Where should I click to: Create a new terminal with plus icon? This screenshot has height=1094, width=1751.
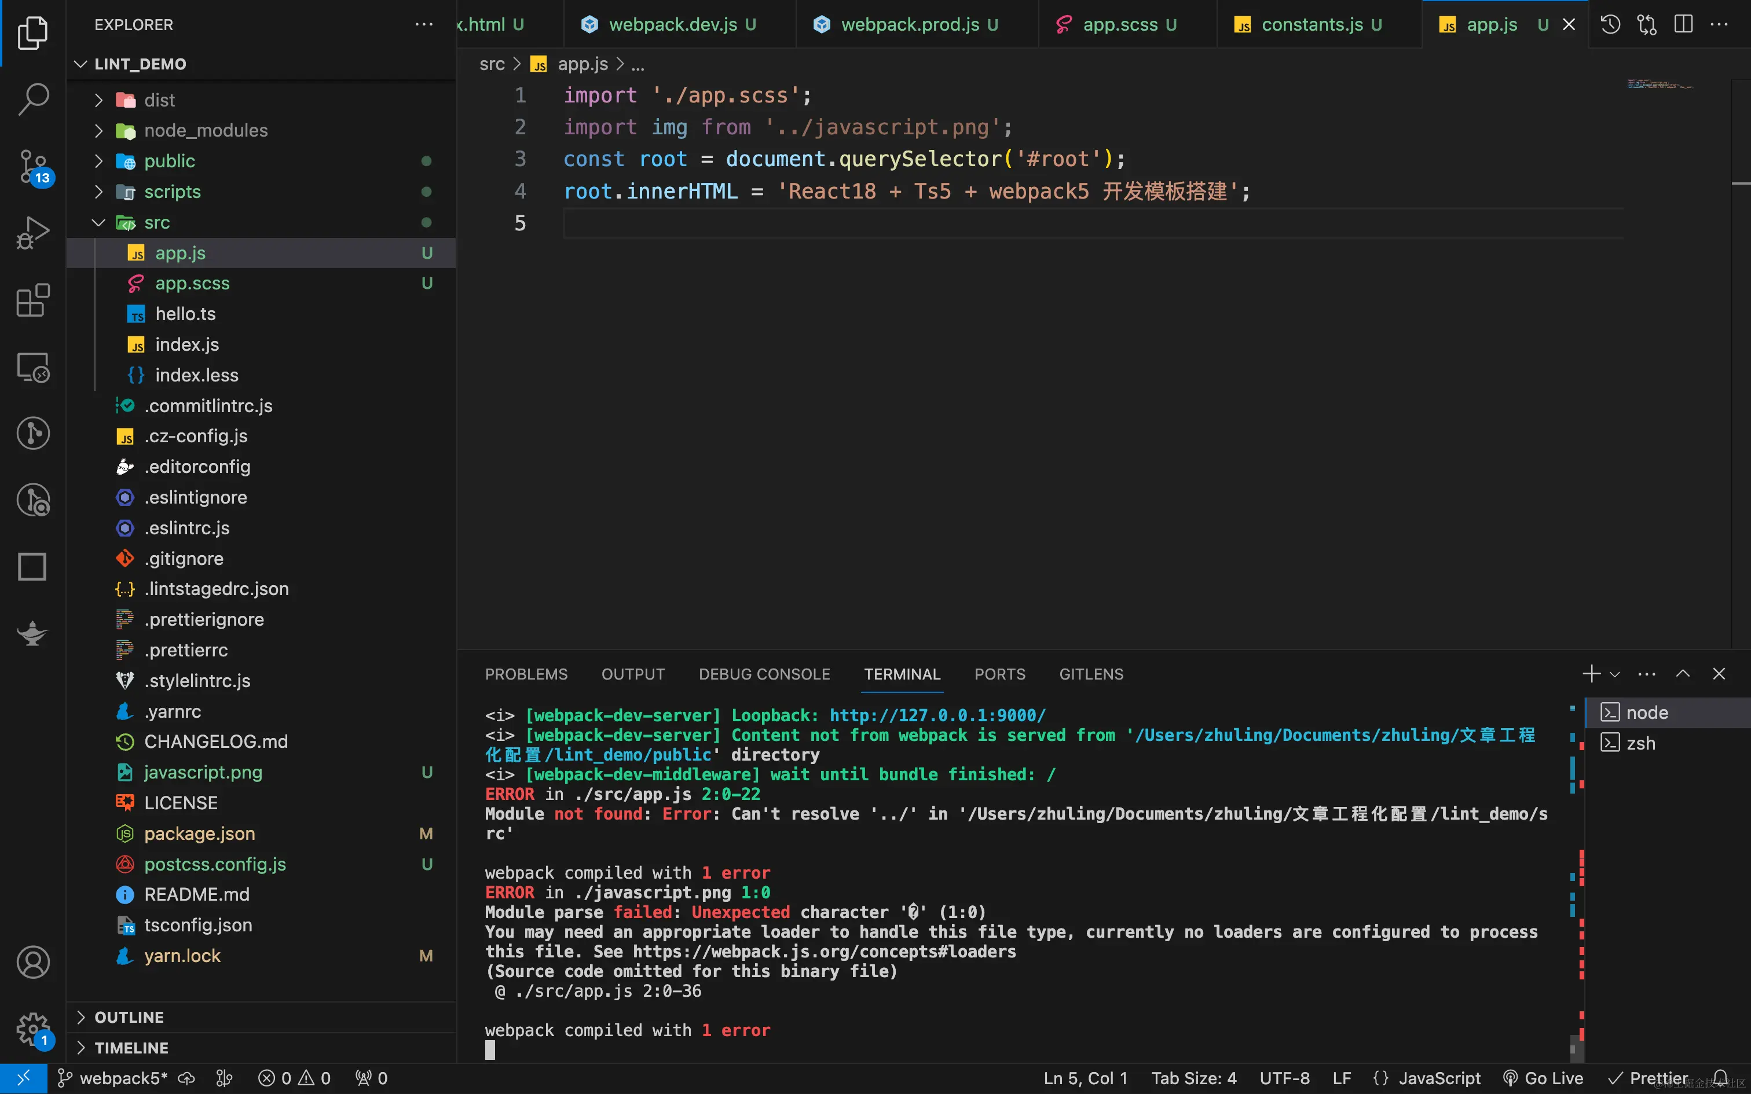click(x=1591, y=674)
